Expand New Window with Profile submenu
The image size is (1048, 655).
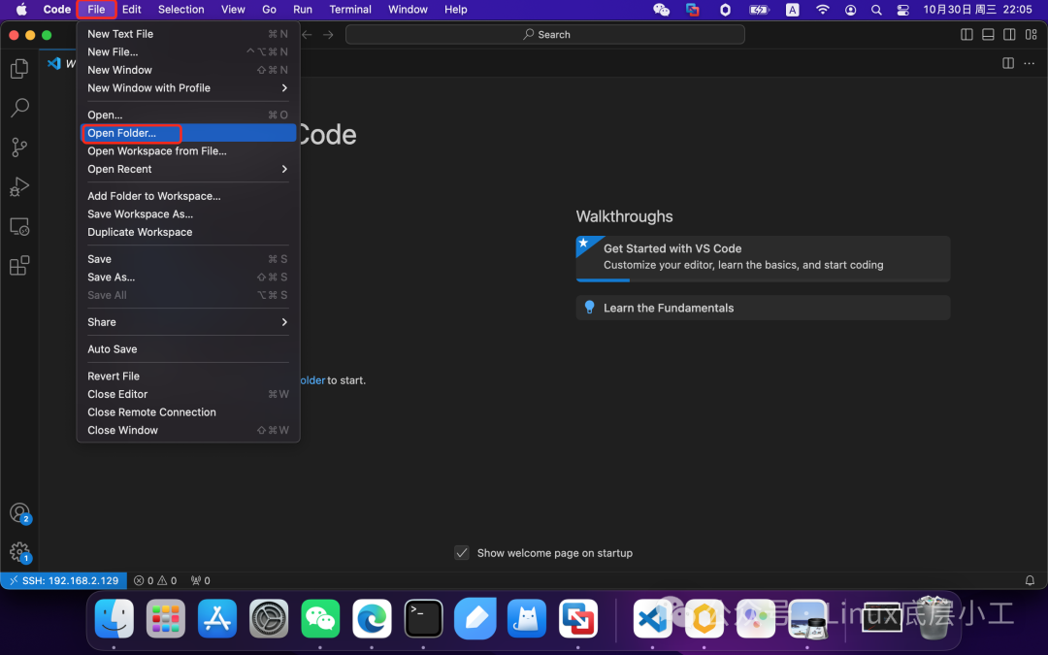point(188,87)
